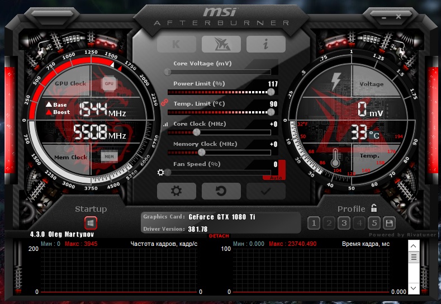Viewport: 441px width, 304px height.
Task: Click the Power Limit slider handle
Action: 271,92
